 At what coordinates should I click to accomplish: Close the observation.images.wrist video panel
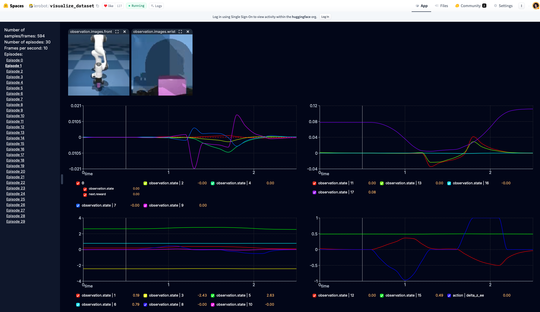pos(188,32)
